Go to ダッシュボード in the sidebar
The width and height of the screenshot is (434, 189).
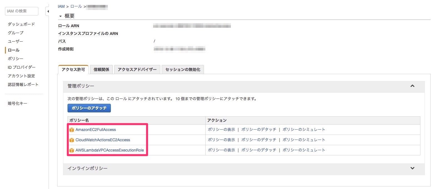[x=21, y=24]
